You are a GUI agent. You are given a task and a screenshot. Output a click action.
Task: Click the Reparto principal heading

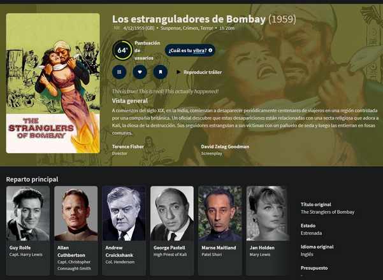(x=33, y=179)
